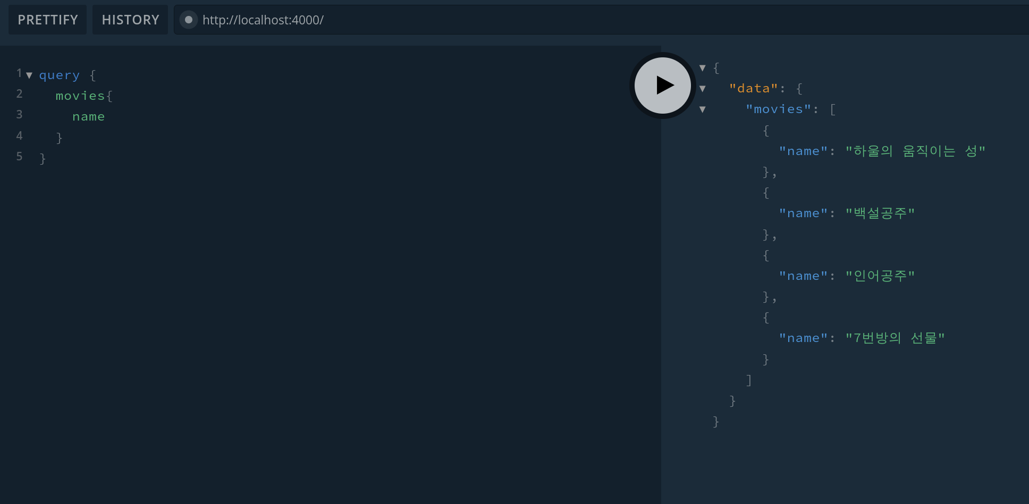Click line number 2 in the gutter
The height and width of the screenshot is (504, 1029).
pyautogui.click(x=19, y=94)
